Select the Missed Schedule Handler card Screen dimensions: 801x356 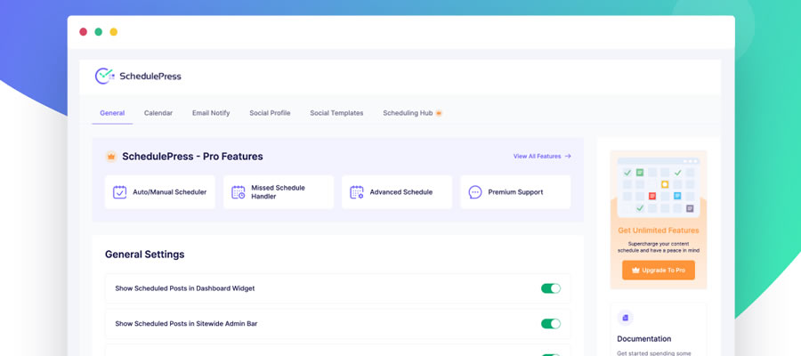pos(279,192)
